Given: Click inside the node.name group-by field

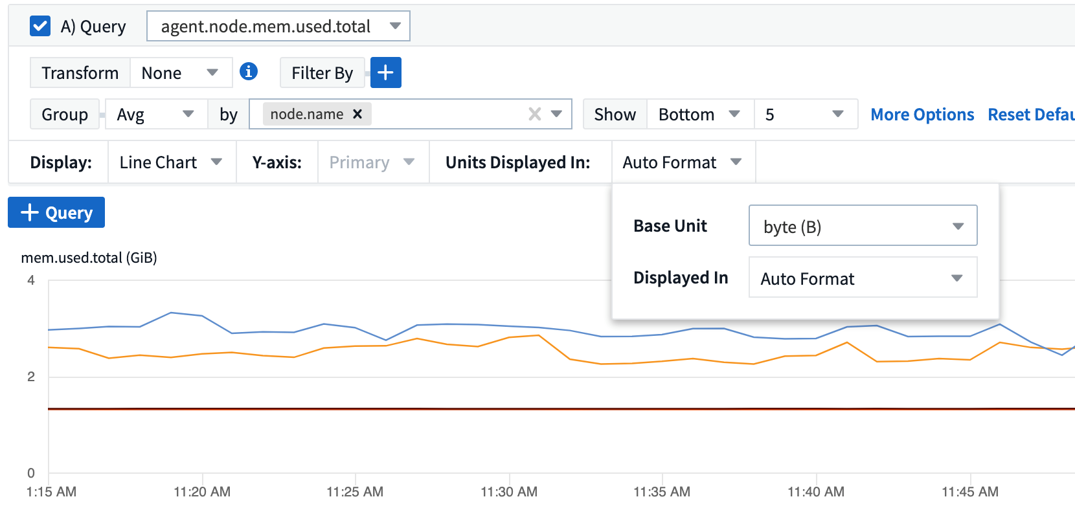Looking at the screenshot, I should click(447, 115).
